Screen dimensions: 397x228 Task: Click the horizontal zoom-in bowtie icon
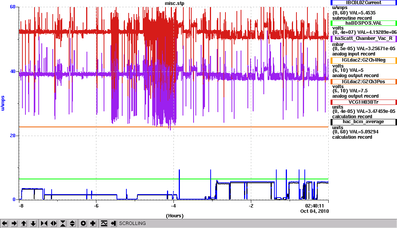pyautogui.click(x=44, y=223)
